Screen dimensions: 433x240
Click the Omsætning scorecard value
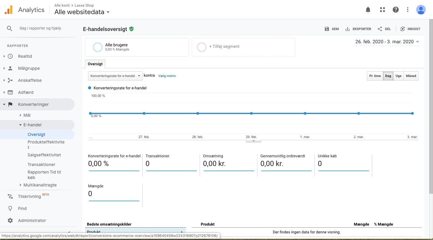point(214,164)
